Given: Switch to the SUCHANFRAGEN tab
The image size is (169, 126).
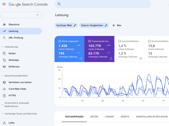Looking at the screenshot, I should pos(74,117).
